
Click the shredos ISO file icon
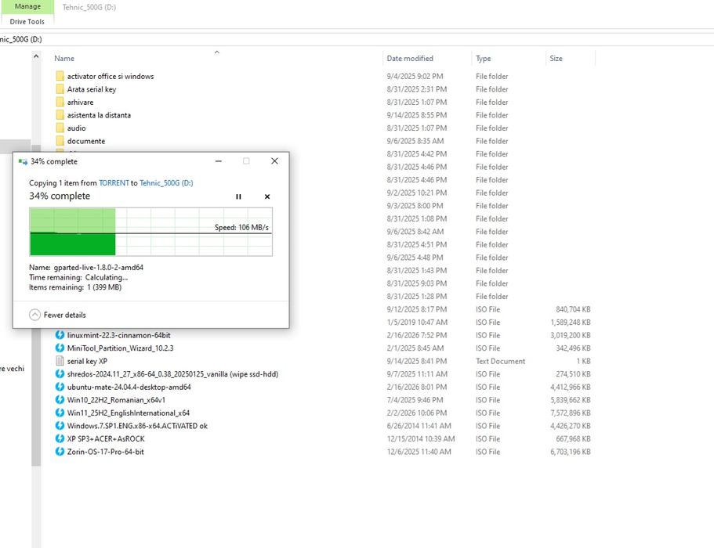[x=60, y=374]
